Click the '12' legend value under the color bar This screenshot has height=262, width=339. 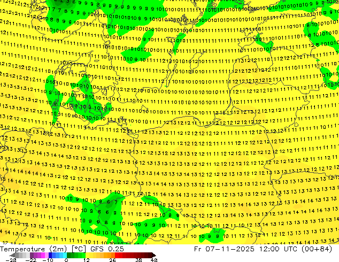pyautogui.click(x=87, y=260)
